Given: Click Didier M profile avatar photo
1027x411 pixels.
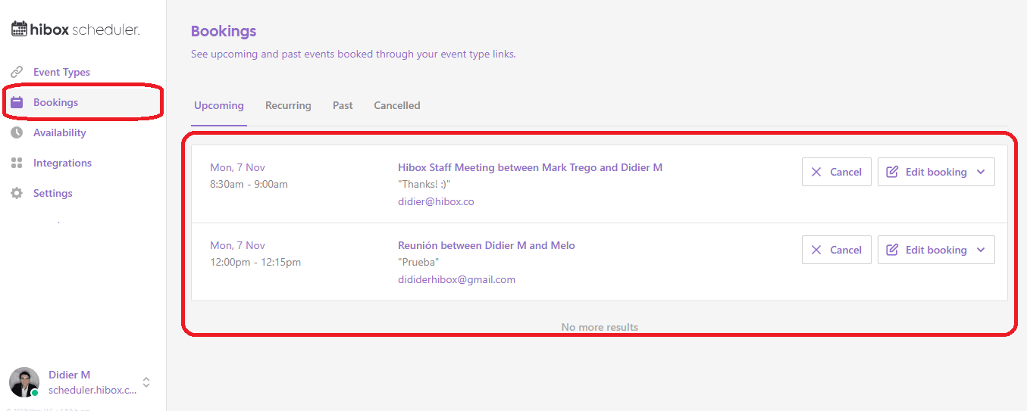Looking at the screenshot, I should (24, 382).
